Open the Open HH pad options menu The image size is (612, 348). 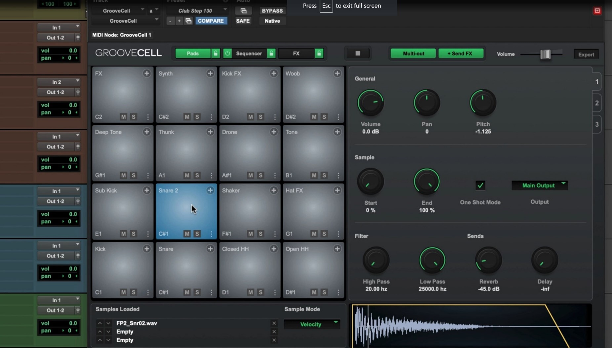point(338,292)
